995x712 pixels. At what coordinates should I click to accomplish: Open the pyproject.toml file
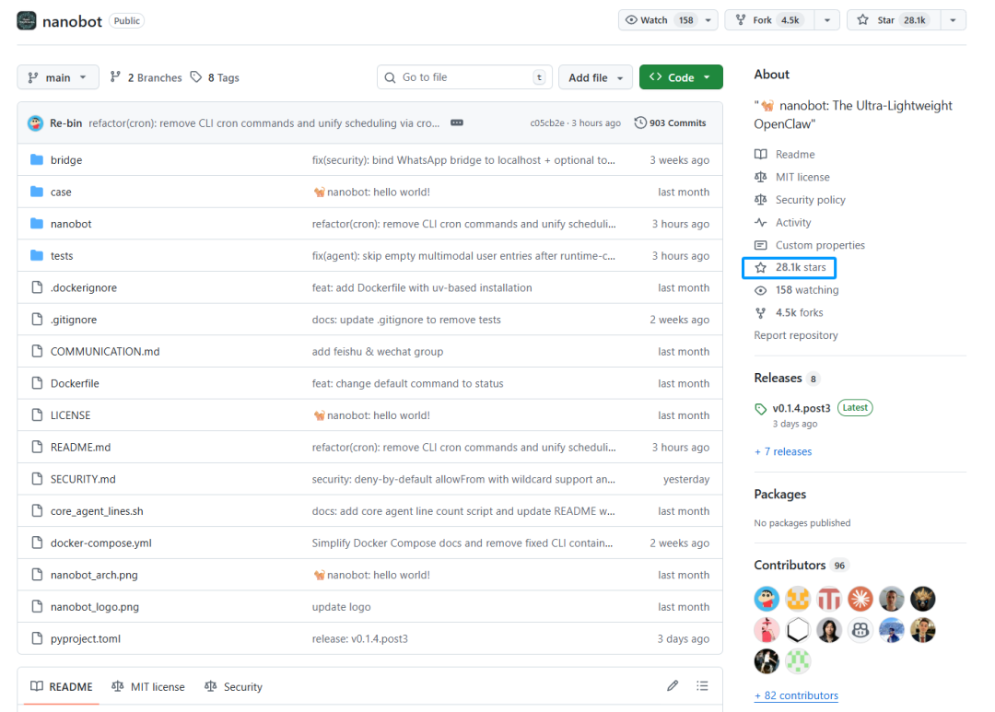(86, 639)
